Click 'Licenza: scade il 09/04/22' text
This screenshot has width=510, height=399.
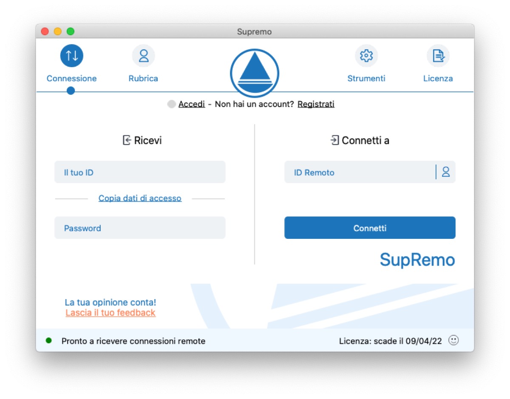(x=391, y=341)
